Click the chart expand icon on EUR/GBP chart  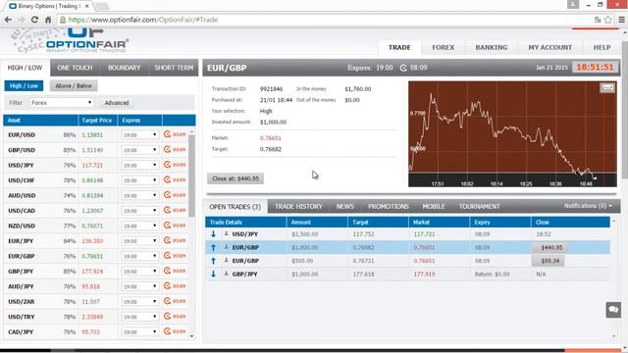pos(607,87)
